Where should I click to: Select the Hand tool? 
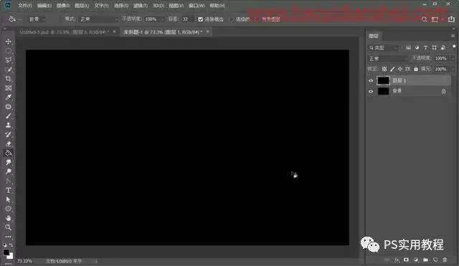point(8,218)
